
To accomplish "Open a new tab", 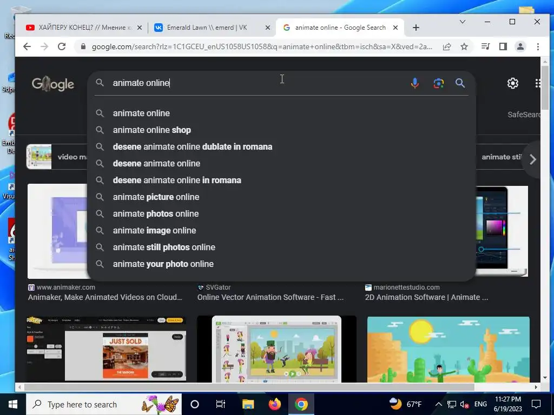I will coord(416,28).
